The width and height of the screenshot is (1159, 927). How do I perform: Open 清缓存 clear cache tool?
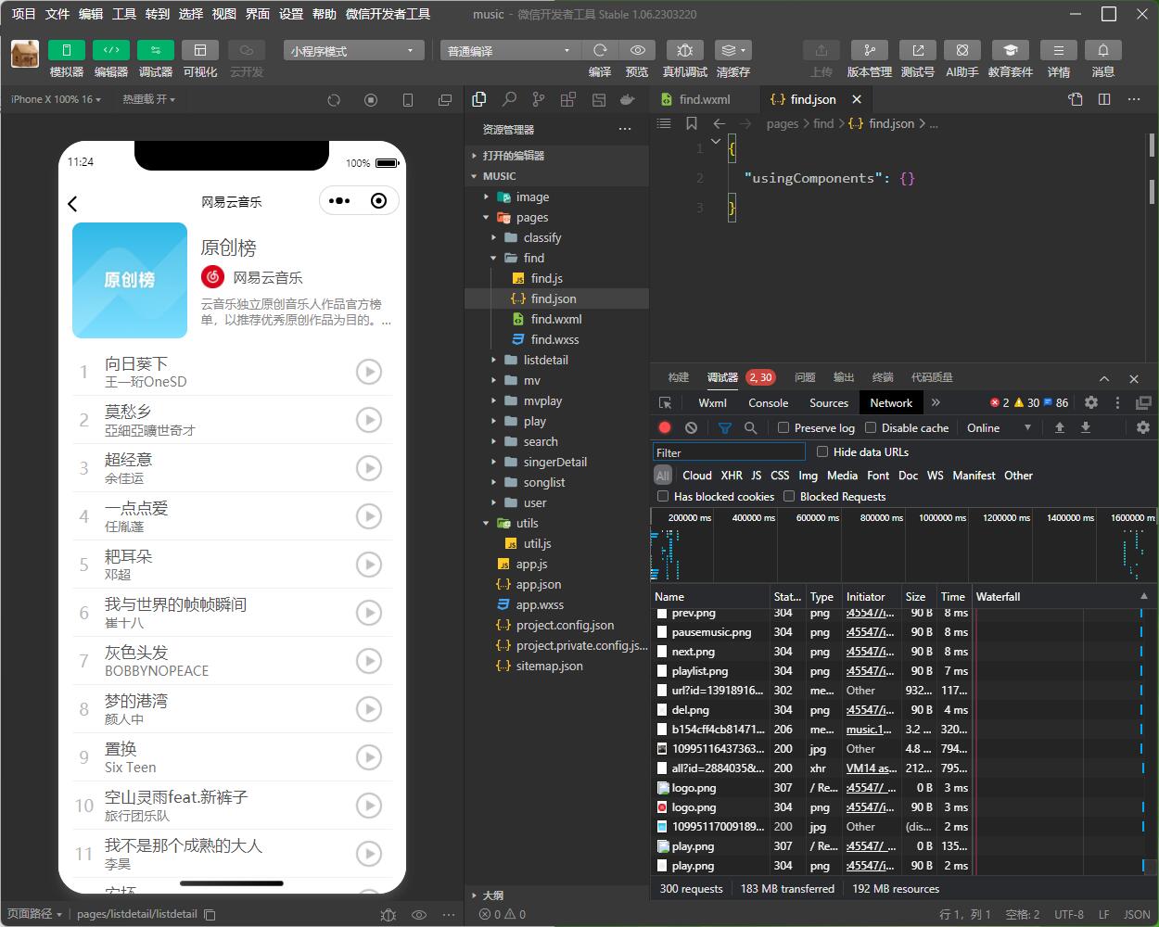tap(732, 50)
